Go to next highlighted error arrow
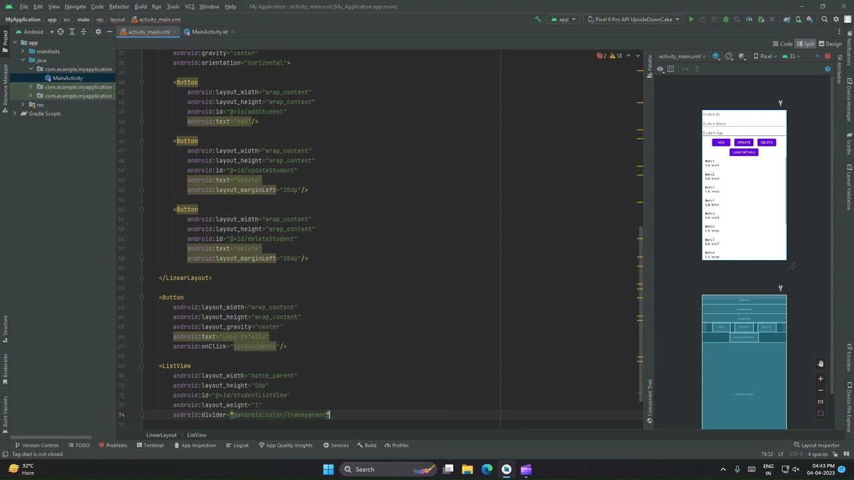Viewport: 854px width, 480px height. (x=637, y=56)
